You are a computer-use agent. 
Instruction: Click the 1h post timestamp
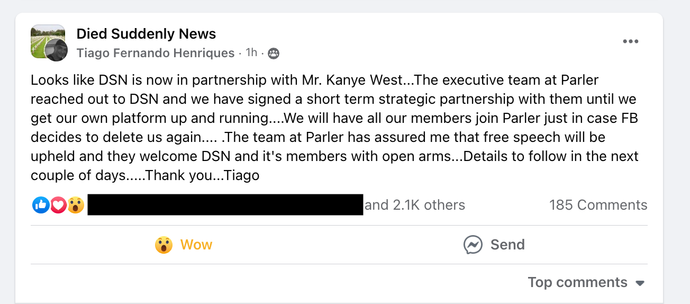(x=251, y=52)
